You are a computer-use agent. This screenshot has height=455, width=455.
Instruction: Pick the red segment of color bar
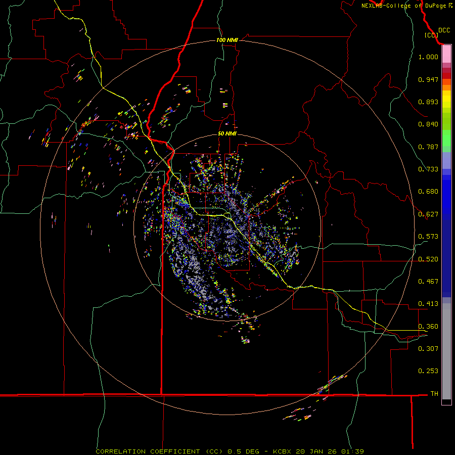[446, 76]
